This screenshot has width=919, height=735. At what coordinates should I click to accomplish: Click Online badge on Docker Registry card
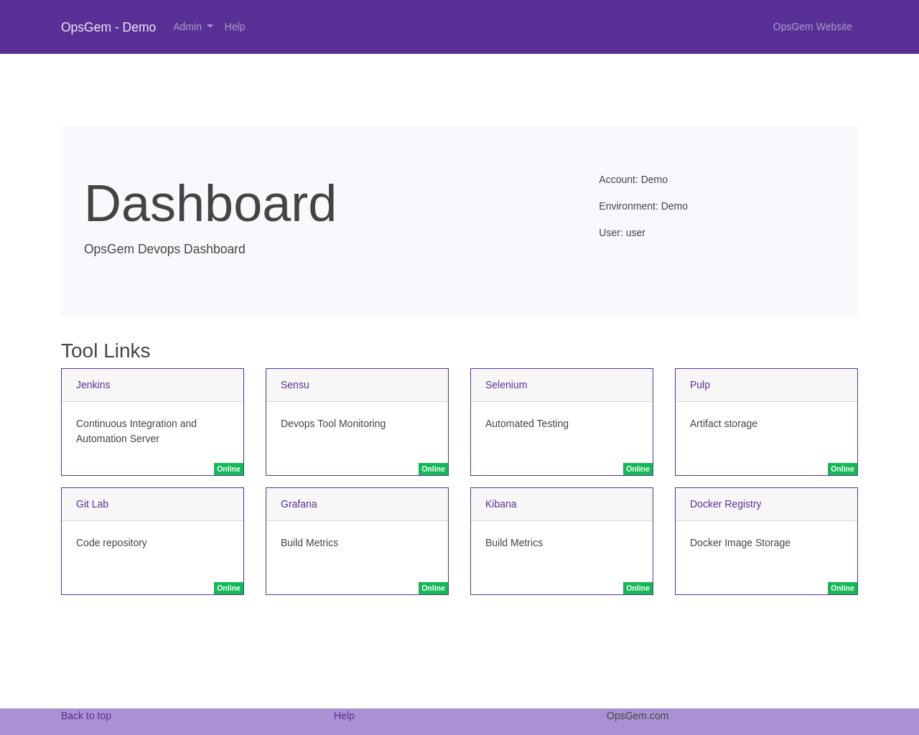click(843, 589)
